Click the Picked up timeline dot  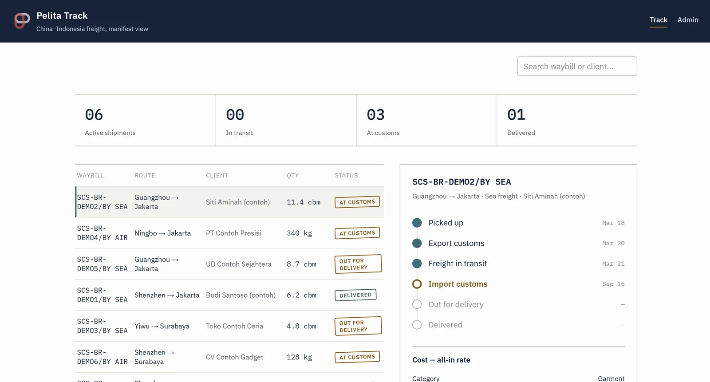click(417, 223)
